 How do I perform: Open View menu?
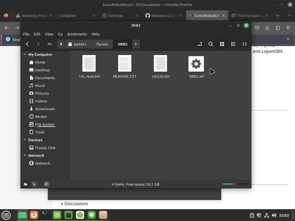point(49,34)
